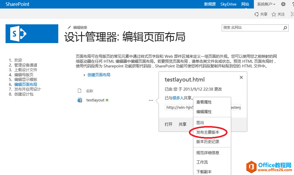
Task: Open SharePoint settings via the gear icon
Action: pos(283,4)
